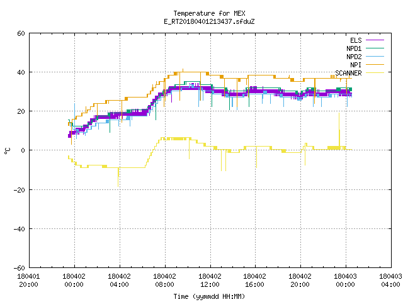Screen dimensions: 403x302
Task: Click the y-axis value 20
Action: click(21, 111)
